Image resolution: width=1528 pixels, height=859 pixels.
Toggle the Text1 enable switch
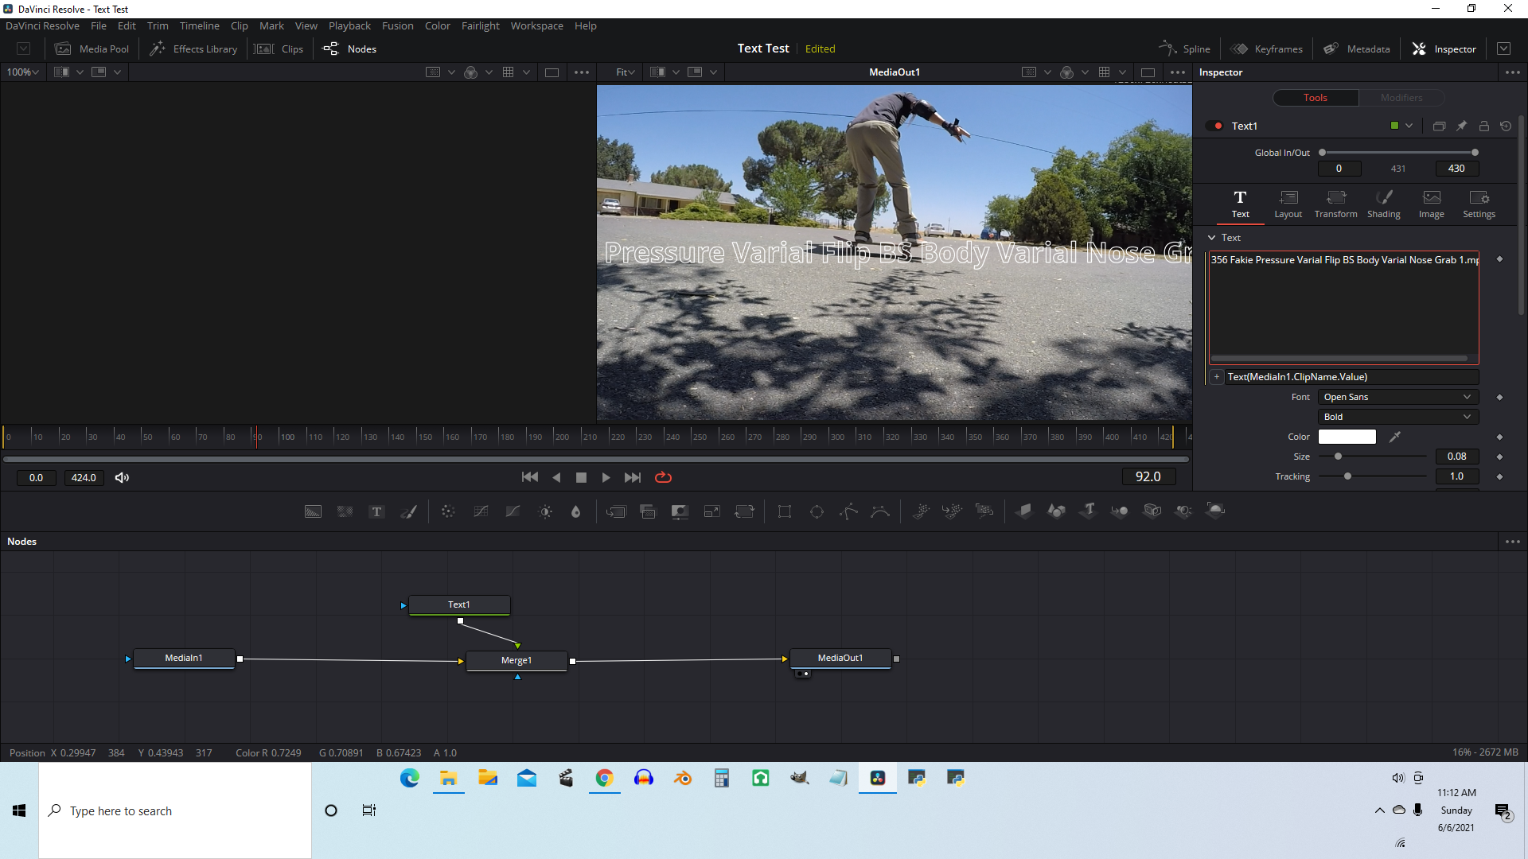(1214, 126)
